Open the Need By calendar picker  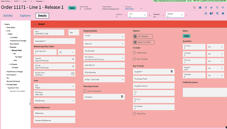pos(73,59)
